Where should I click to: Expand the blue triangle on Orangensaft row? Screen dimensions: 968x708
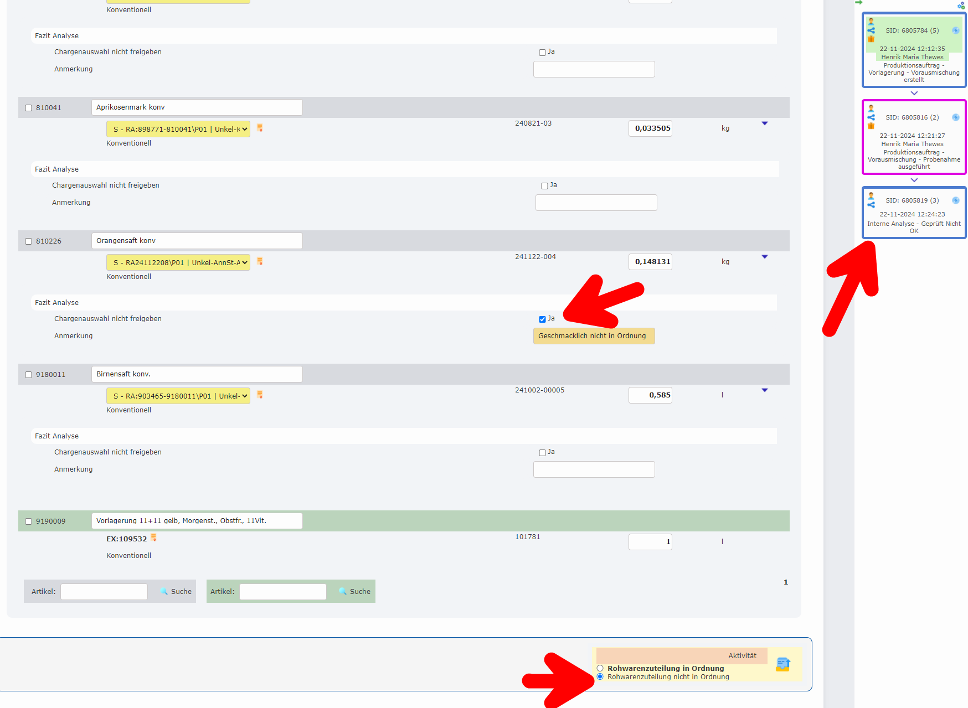[764, 257]
